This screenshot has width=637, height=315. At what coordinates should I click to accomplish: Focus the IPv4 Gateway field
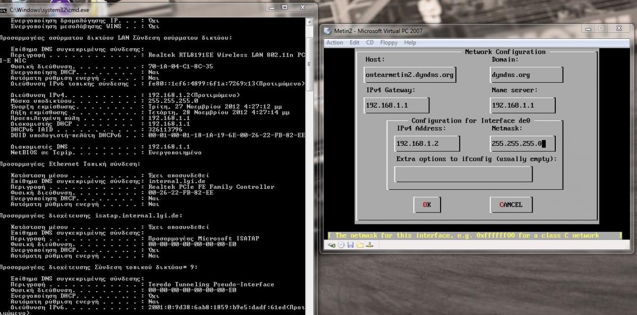[397, 106]
